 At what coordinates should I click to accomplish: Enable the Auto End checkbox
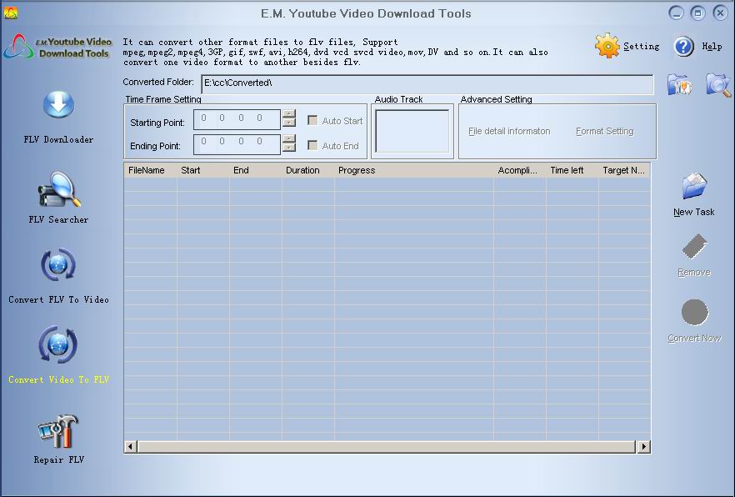(312, 145)
